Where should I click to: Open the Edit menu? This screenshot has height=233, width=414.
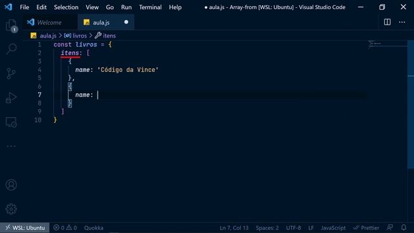click(x=41, y=7)
